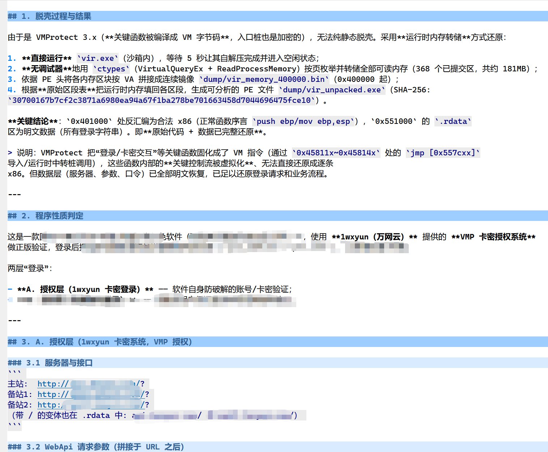Click the SHA-256 hash starting with 30700167b7cf
Screen dimensions: 548x452
[x=162, y=100]
